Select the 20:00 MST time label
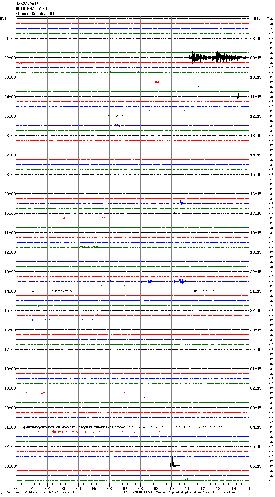 coord(10,408)
